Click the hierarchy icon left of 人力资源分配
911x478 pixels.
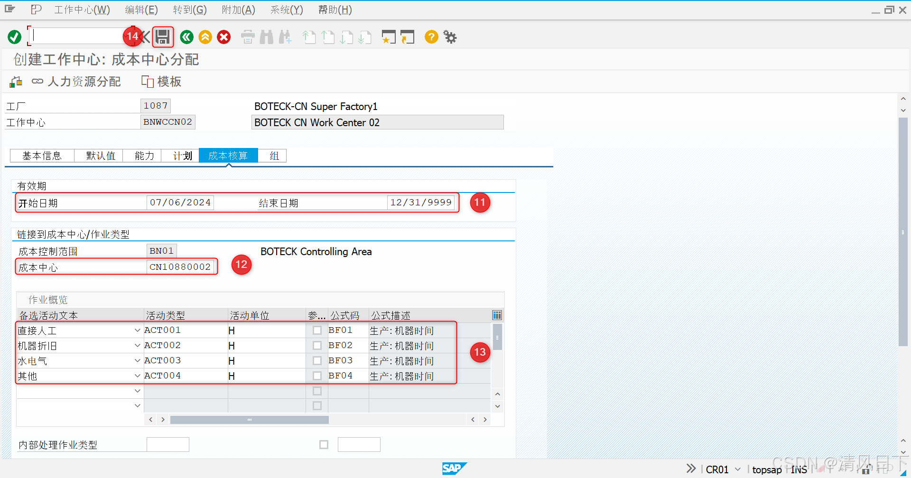click(16, 82)
